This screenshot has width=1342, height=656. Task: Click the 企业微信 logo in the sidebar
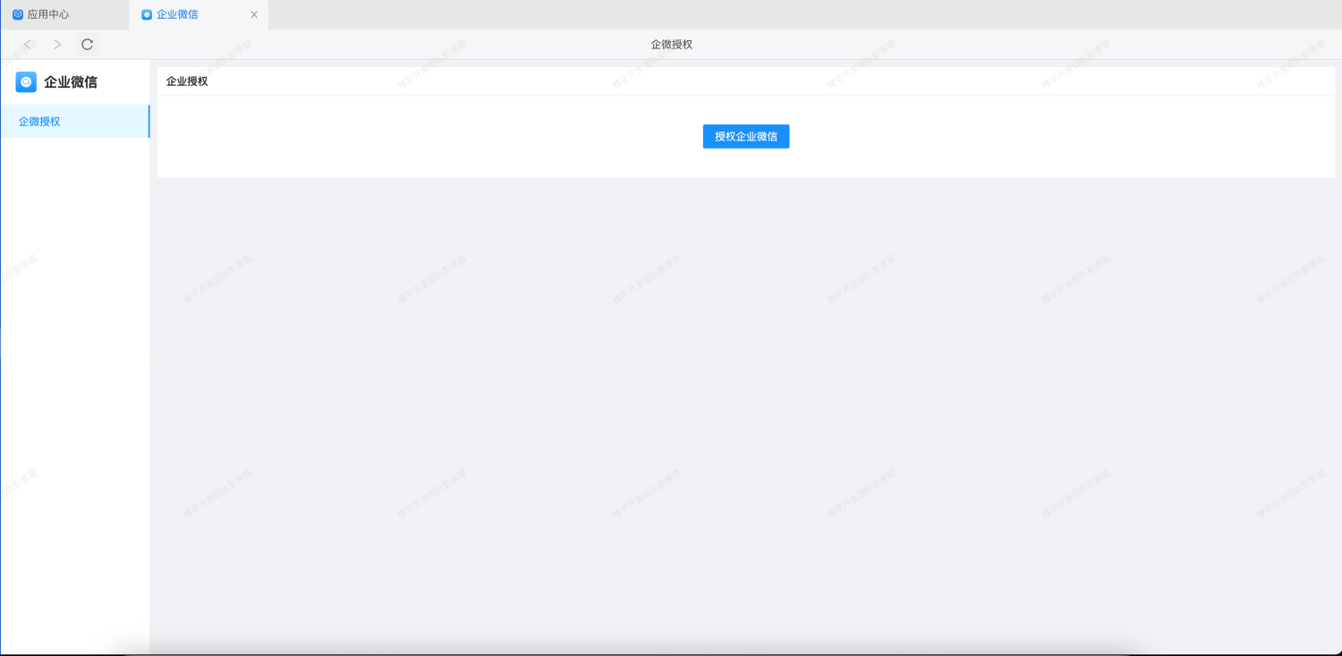pyautogui.click(x=26, y=82)
